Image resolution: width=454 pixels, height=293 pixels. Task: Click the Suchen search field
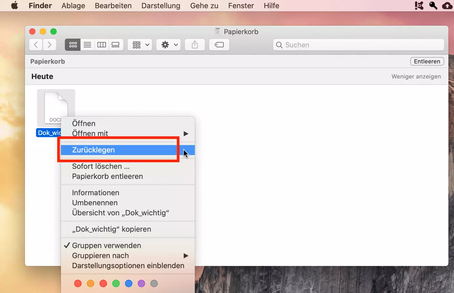pos(358,45)
